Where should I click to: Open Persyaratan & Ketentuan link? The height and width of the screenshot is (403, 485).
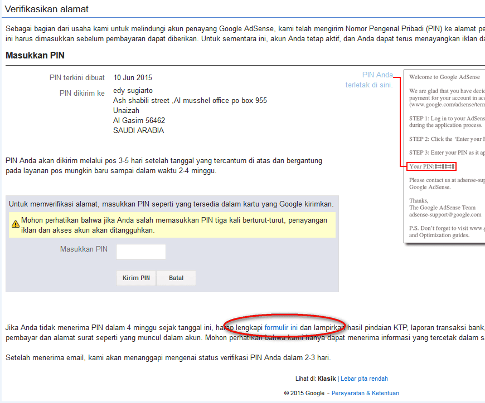click(x=365, y=393)
